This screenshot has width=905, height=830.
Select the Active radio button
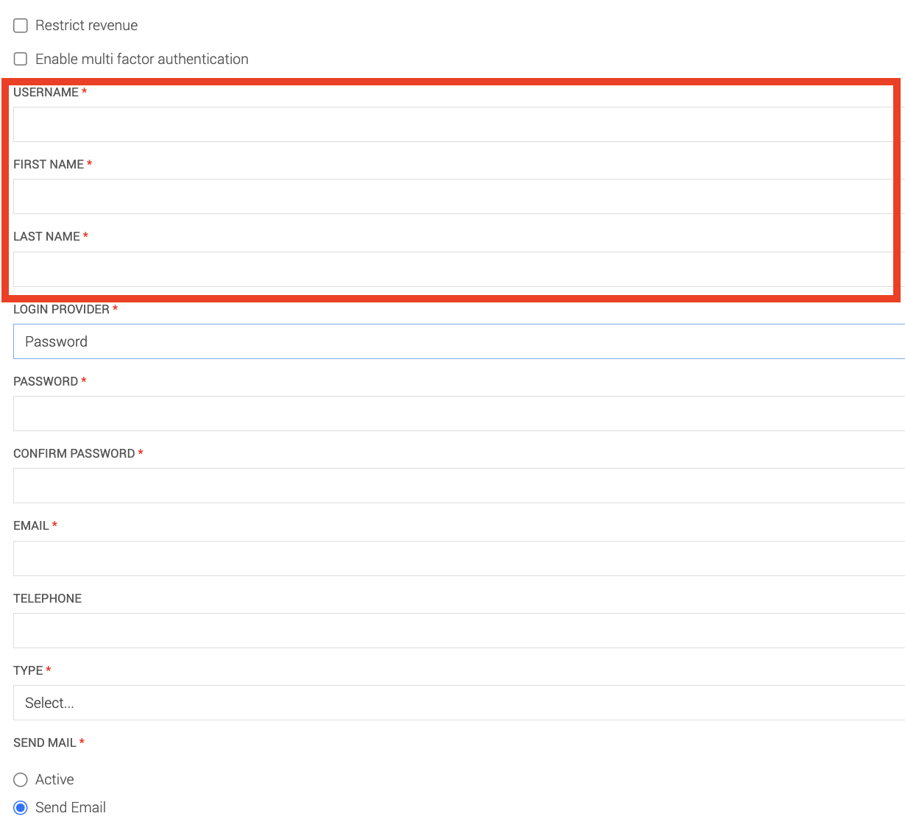21,780
